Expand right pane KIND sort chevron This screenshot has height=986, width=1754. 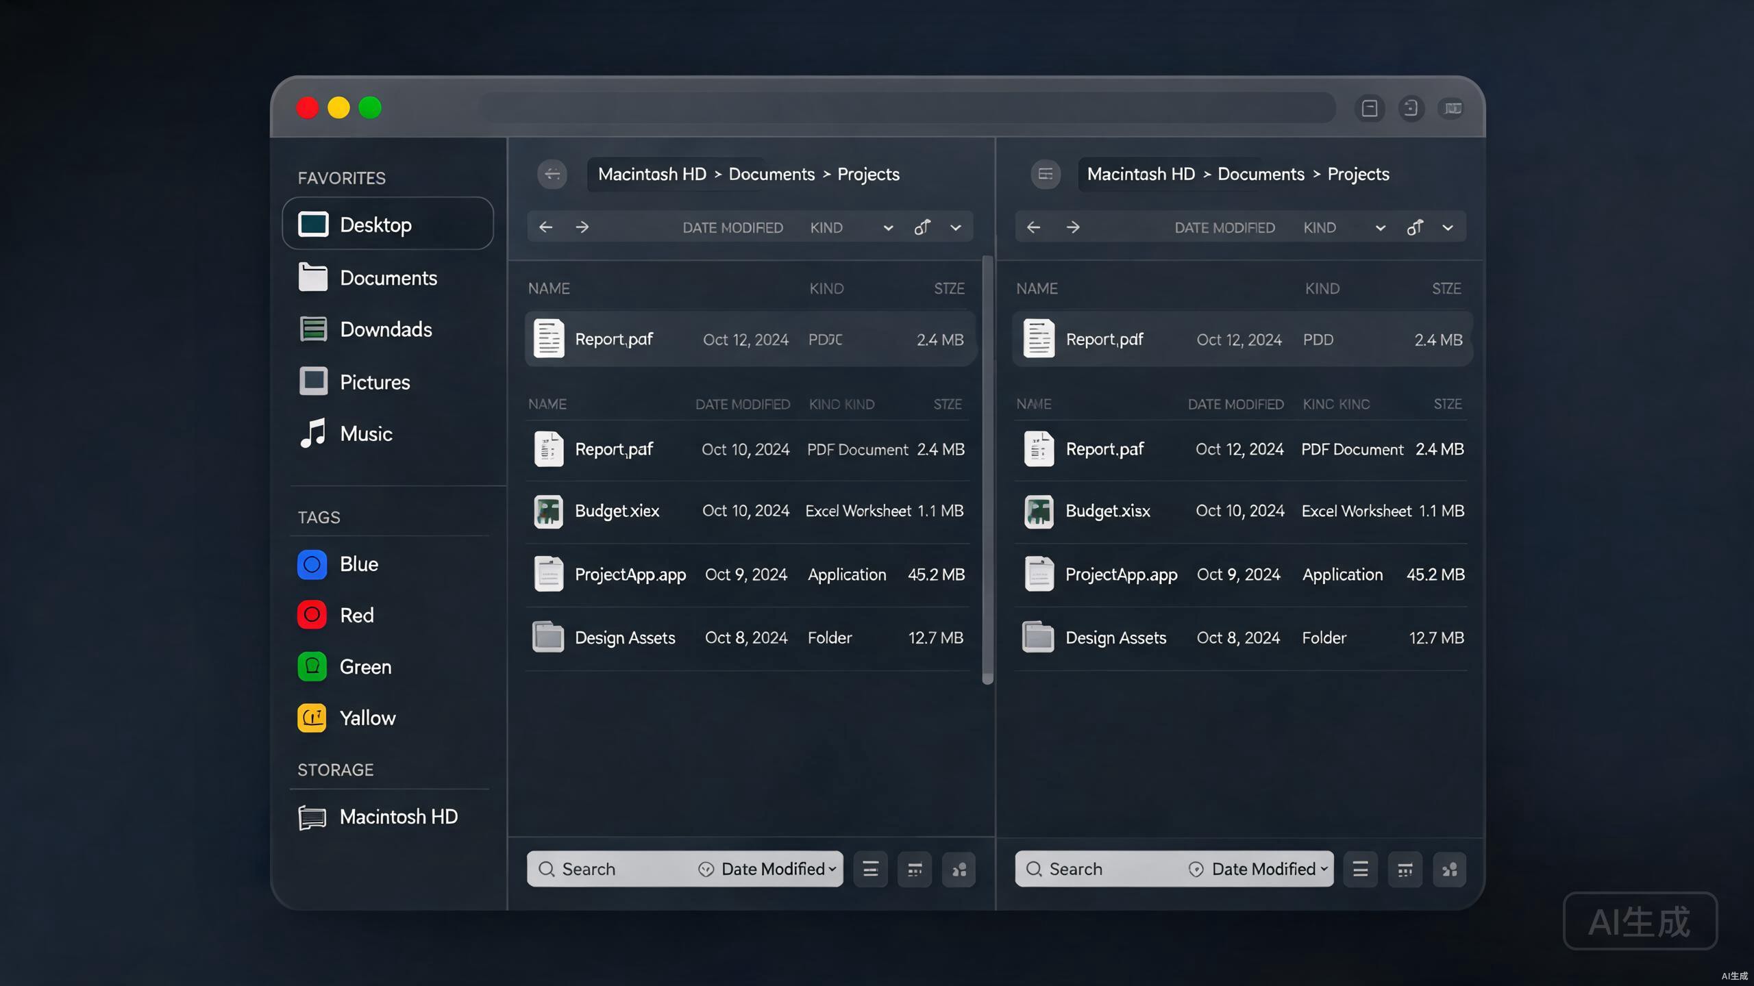pyautogui.click(x=1380, y=228)
